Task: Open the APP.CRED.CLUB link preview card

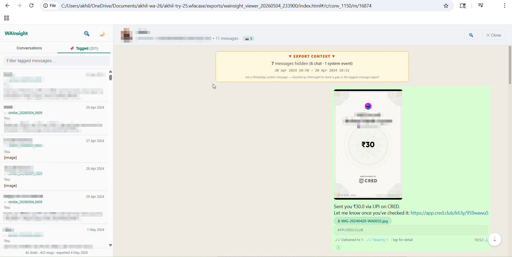Action: pyautogui.click(x=411, y=230)
